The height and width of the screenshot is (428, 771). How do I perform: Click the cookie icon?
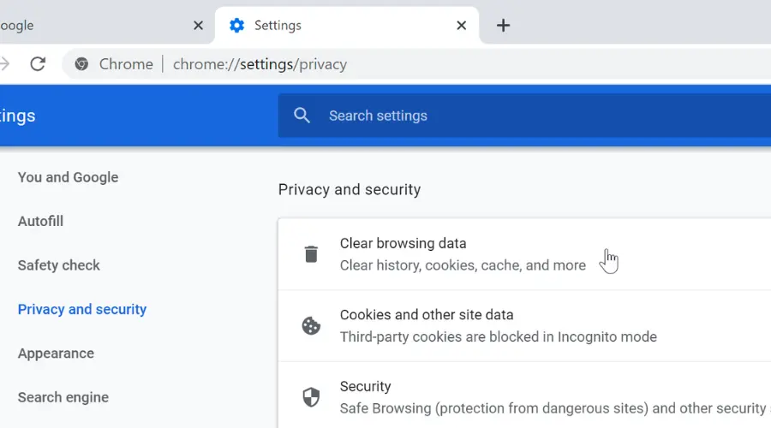311,326
